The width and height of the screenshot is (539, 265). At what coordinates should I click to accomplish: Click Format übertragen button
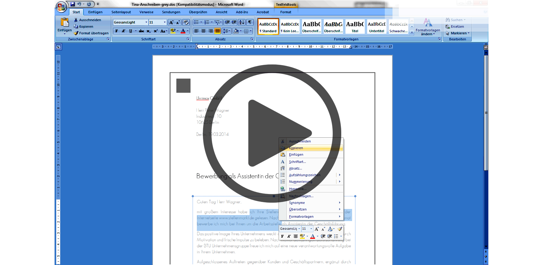point(91,33)
